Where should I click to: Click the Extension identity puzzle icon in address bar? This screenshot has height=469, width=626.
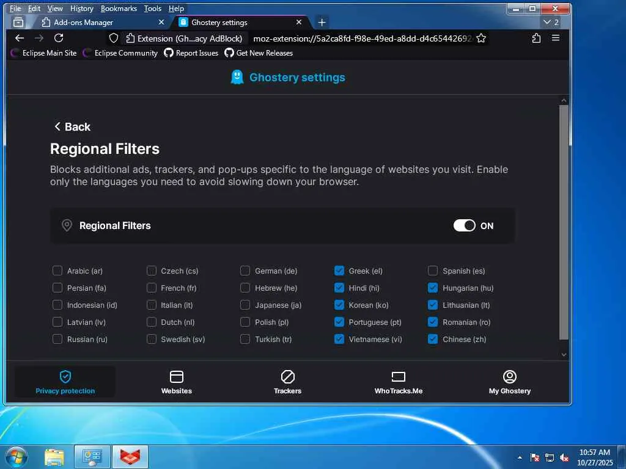point(130,38)
